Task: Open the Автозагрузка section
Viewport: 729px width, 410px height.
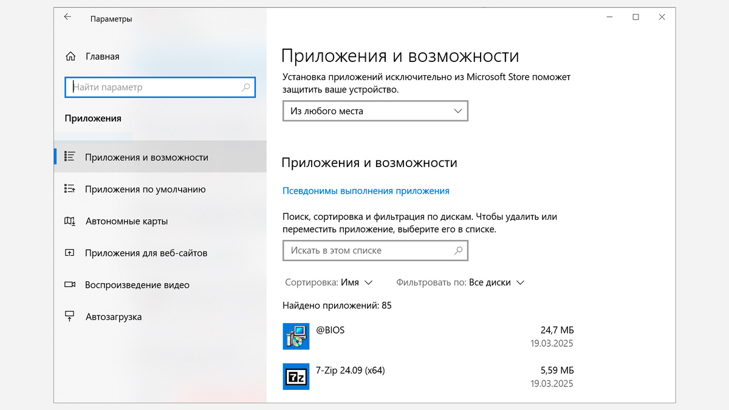Action: click(x=160, y=316)
